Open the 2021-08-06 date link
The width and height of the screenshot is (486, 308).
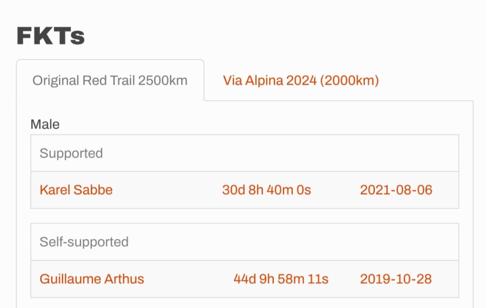(396, 190)
